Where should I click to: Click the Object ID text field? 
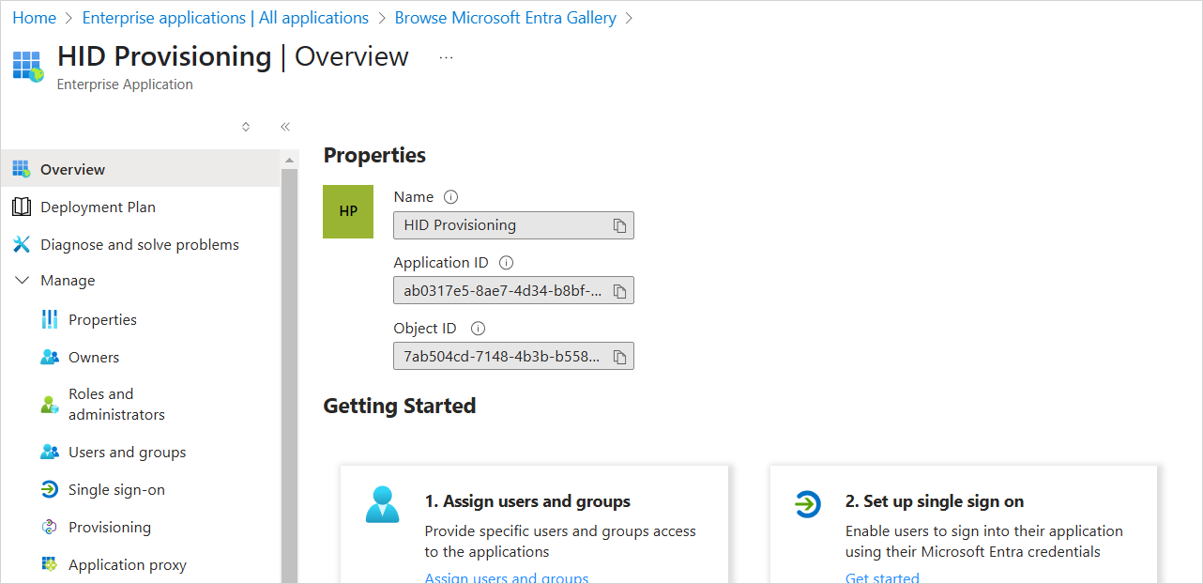513,357
